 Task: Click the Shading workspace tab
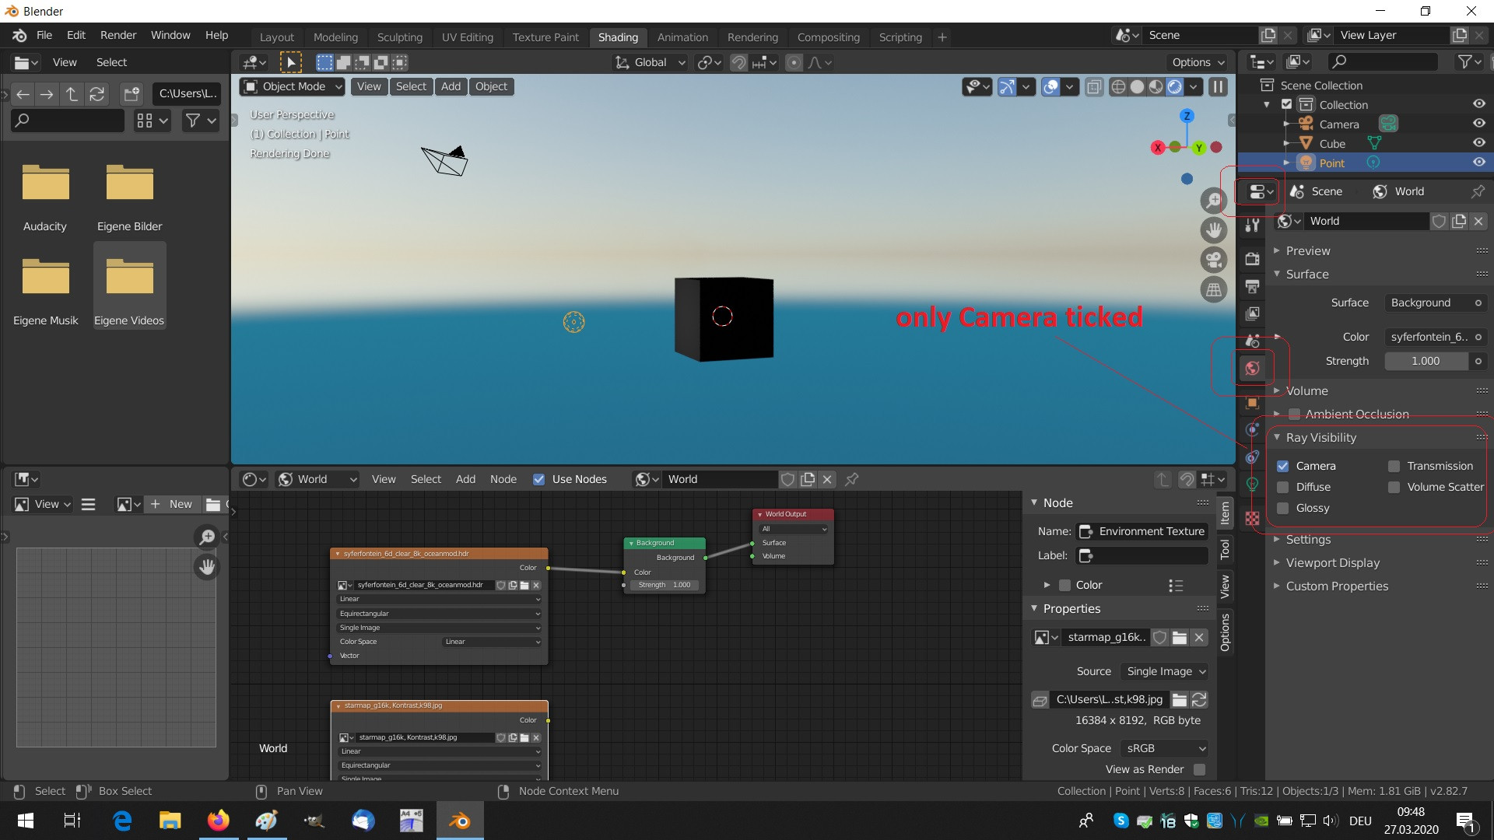[x=615, y=37]
